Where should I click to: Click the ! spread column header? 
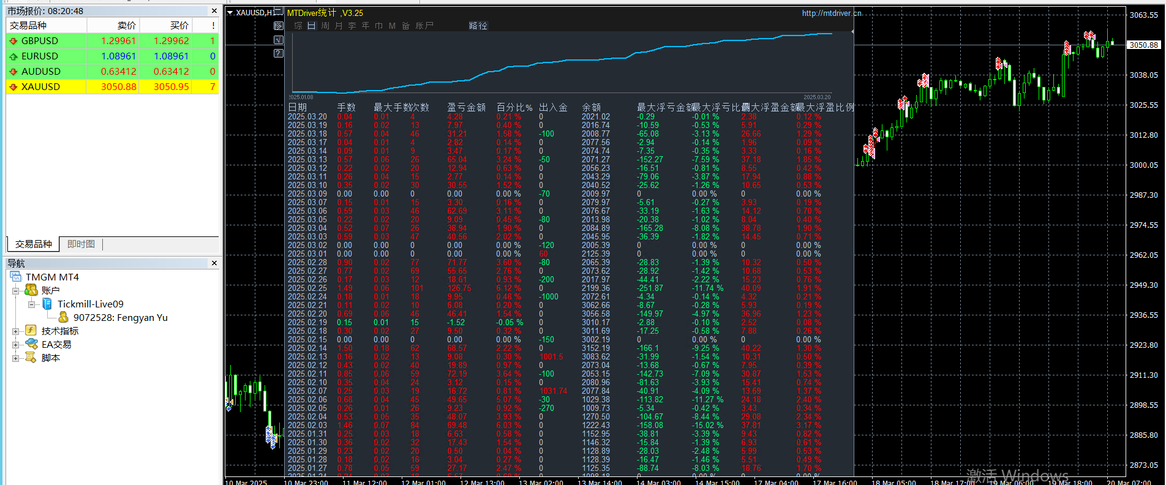pos(206,25)
